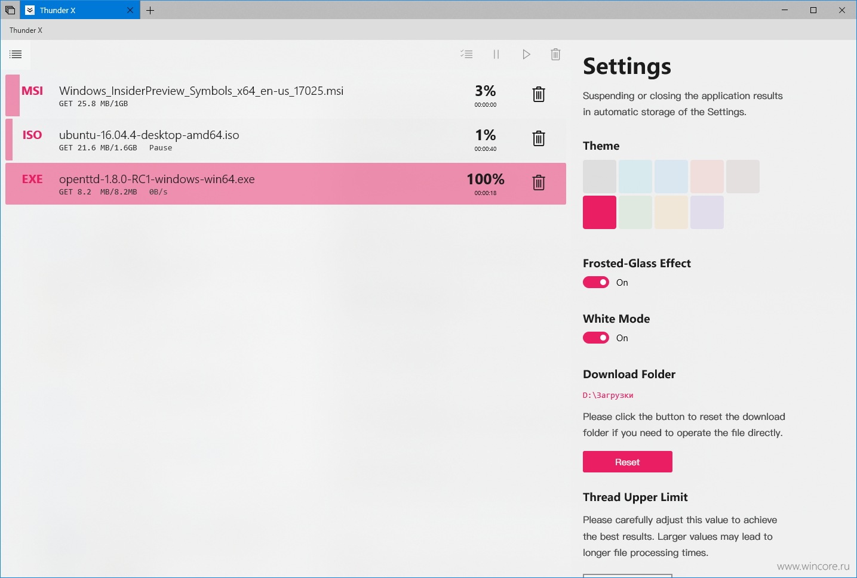The image size is (857, 578).
Task: Click the Thunder X tab app icon
Action: click(30, 10)
